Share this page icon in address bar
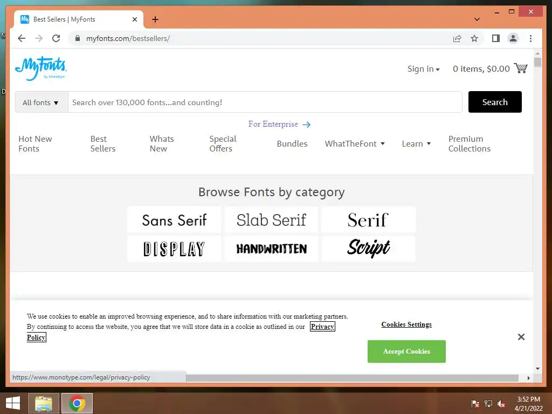 (457, 38)
